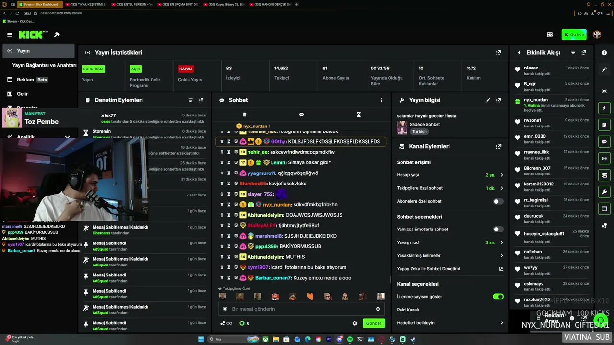Focus the Bir mesaj gönderin input
Viewport: 614px width, 345px height.
pos(301,309)
